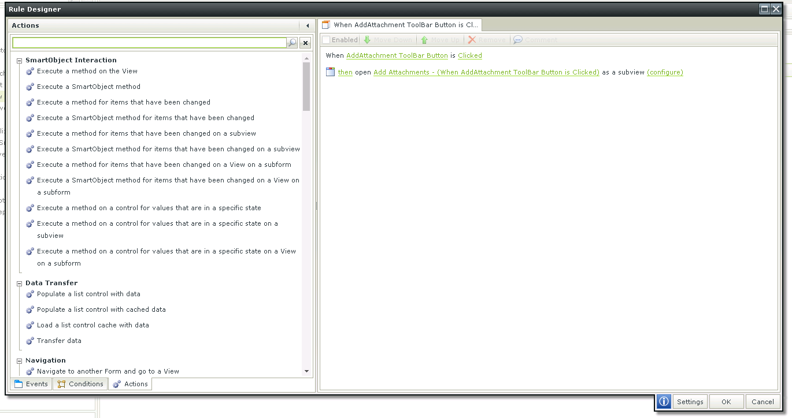Collapse the SmartObject Interaction group
The height and width of the screenshot is (418, 792).
click(x=19, y=61)
